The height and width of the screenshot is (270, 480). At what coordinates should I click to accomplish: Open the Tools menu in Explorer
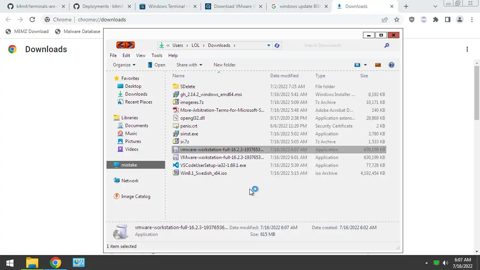point(157,55)
